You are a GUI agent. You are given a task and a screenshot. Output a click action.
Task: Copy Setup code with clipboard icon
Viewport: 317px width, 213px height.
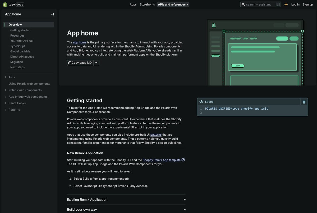coord(304,102)
